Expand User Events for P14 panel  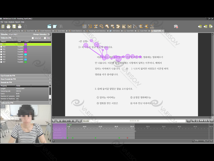[x=50, y=79]
